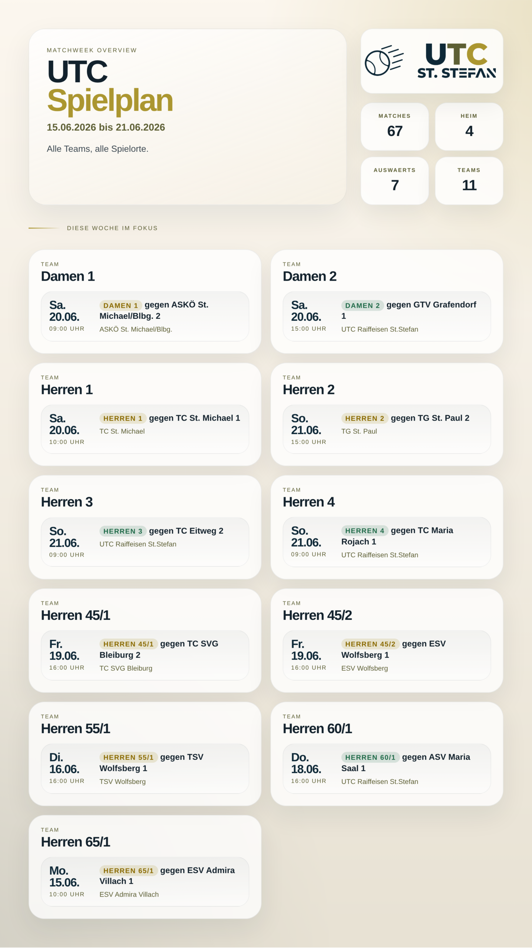Click venue TSV Wolfsberg
The width and height of the screenshot is (532, 948).
[x=123, y=782]
